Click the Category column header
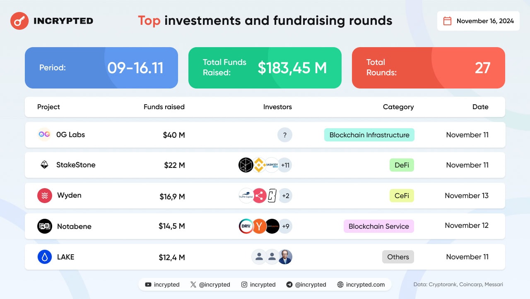The height and width of the screenshot is (299, 530). coord(398,107)
